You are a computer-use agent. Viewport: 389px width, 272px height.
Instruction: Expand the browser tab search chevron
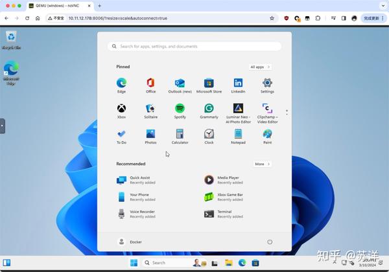pyautogui.click(x=383, y=6)
